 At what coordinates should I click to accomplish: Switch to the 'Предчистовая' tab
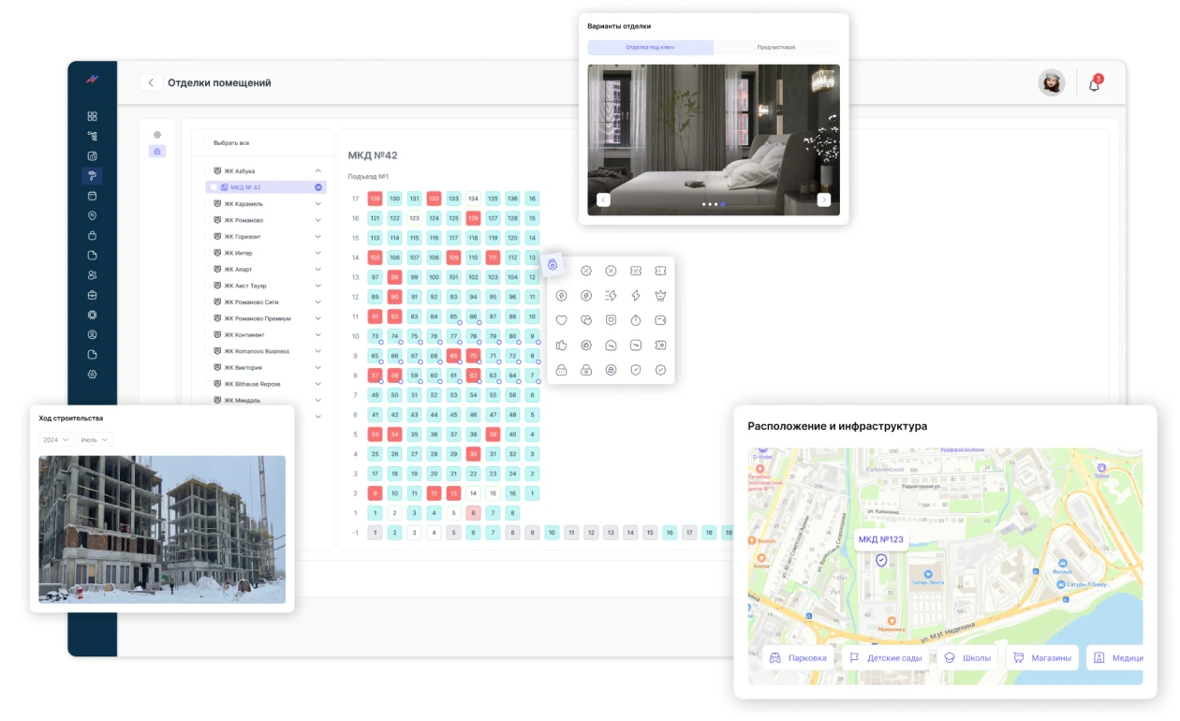click(x=776, y=47)
